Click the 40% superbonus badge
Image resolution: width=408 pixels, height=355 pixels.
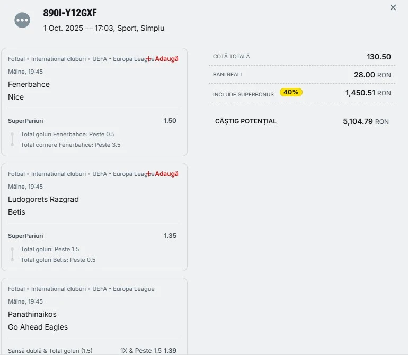291,92
